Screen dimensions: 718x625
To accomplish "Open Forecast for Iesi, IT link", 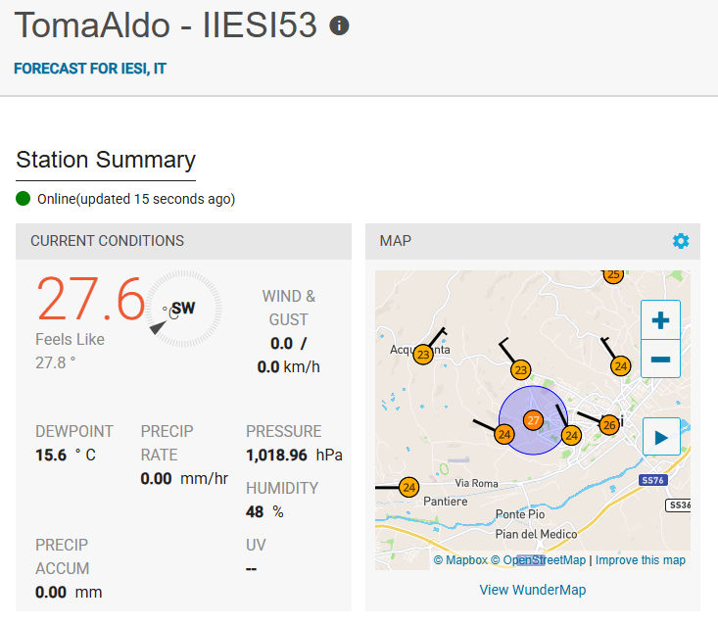I will 89,69.
